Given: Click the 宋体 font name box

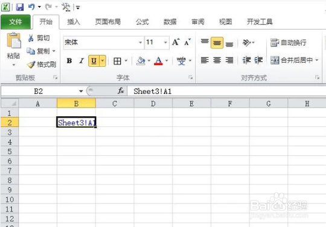Looking at the screenshot, I should coord(101,43).
